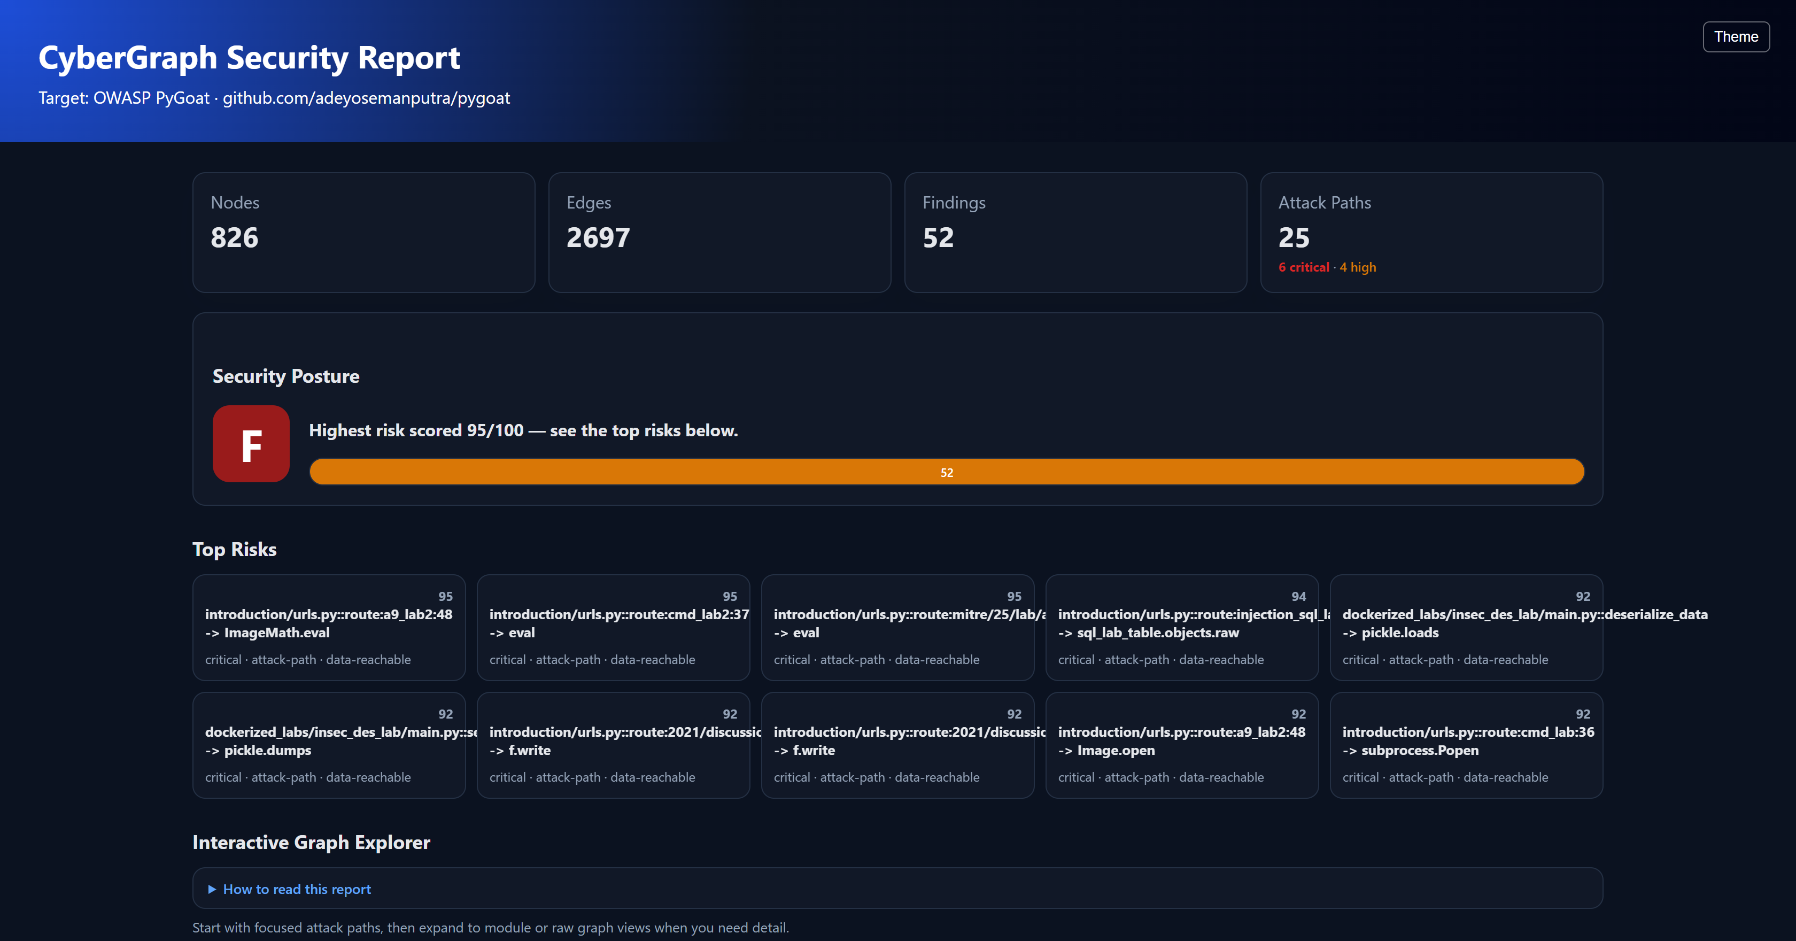Click the 'Highest risk scored 95/100' message
The image size is (1796, 941).
tap(523, 430)
